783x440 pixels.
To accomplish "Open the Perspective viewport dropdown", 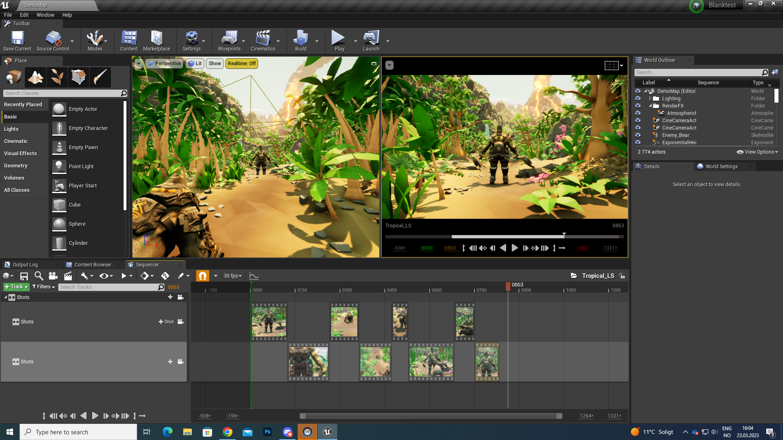I will coord(165,63).
